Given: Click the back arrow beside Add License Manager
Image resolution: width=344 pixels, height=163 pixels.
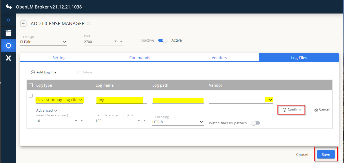Looking at the screenshot, I should tap(23, 24).
